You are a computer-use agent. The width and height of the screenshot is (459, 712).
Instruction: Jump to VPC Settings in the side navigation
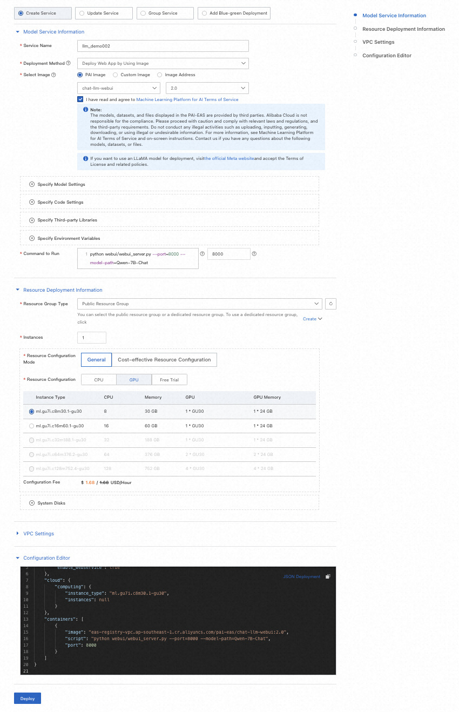point(378,42)
